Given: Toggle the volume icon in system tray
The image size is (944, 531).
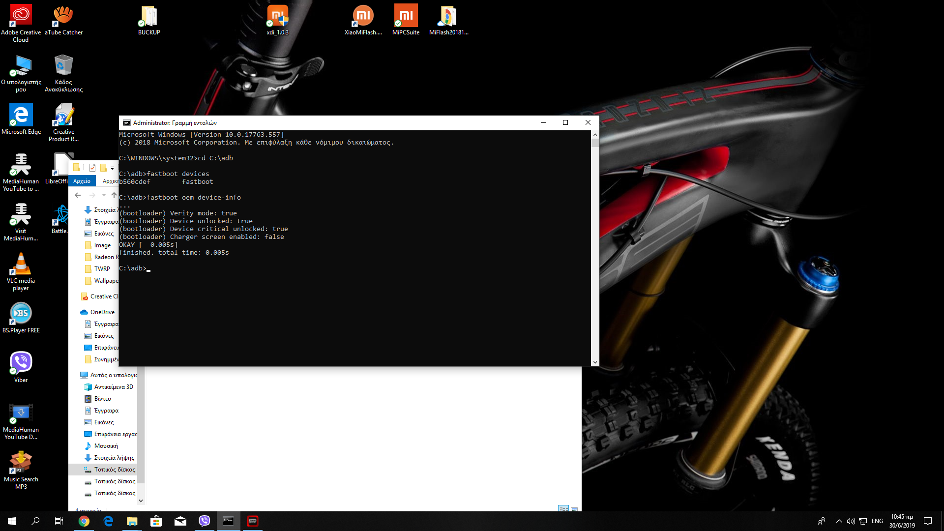Looking at the screenshot, I should [x=851, y=521].
